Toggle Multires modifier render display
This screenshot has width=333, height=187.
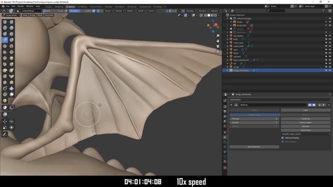click(310, 105)
